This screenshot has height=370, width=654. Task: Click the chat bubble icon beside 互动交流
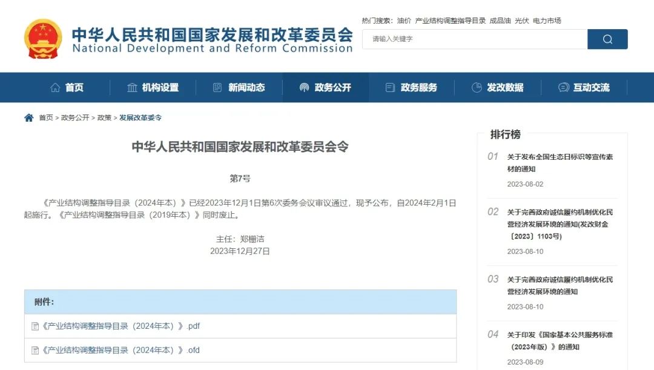point(563,88)
